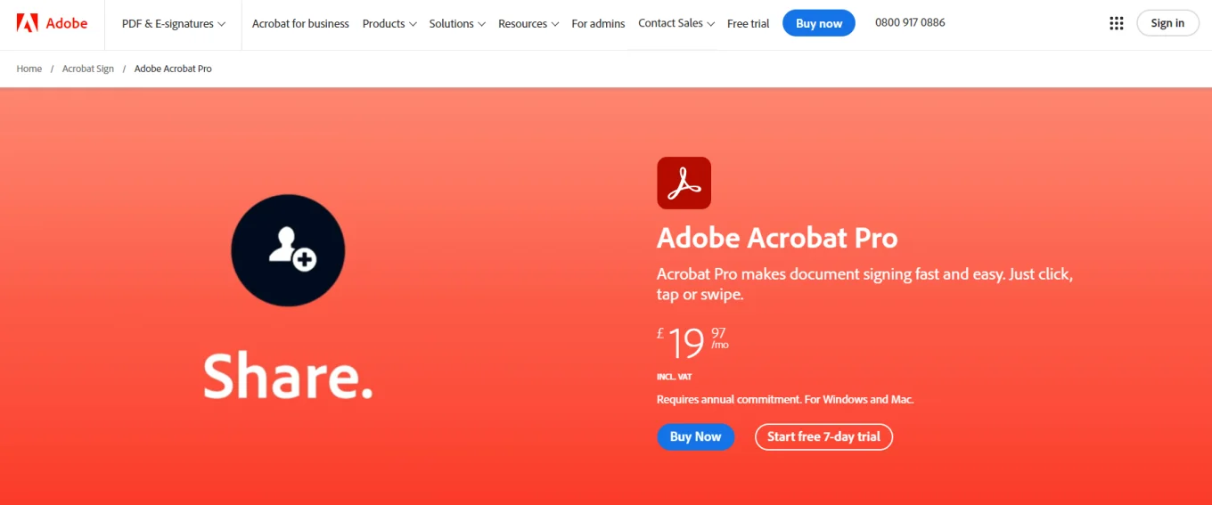This screenshot has height=505, width=1212.
Task: Open Acrobat for business link
Action: click(300, 23)
